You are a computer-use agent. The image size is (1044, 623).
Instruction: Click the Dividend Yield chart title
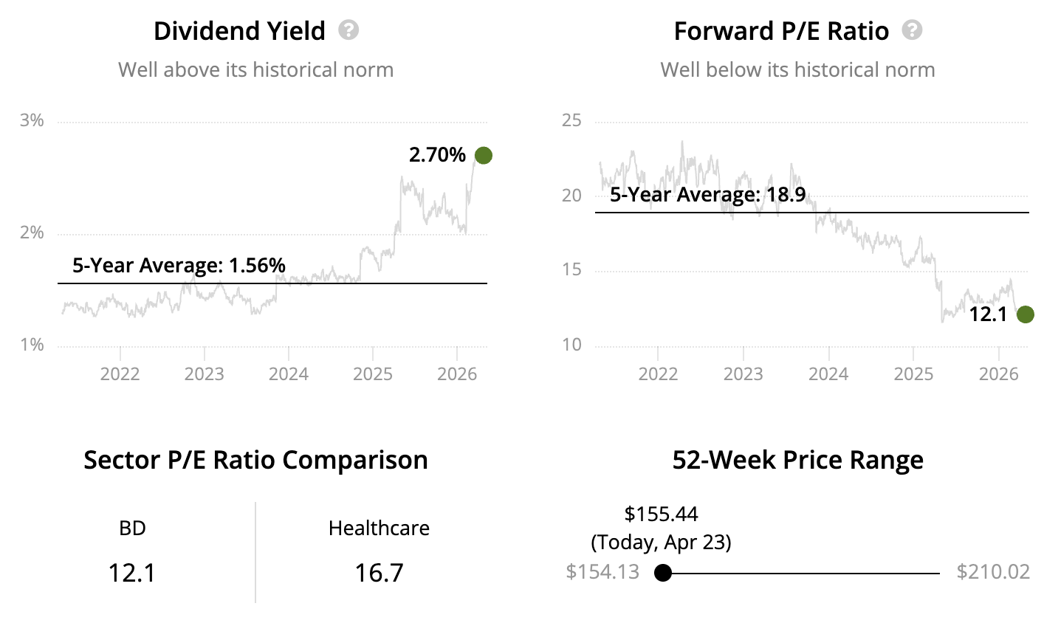coord(239,31)
